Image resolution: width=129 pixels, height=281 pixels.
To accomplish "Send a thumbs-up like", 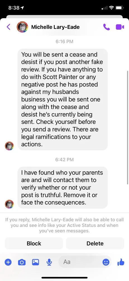I will (121, 262).
